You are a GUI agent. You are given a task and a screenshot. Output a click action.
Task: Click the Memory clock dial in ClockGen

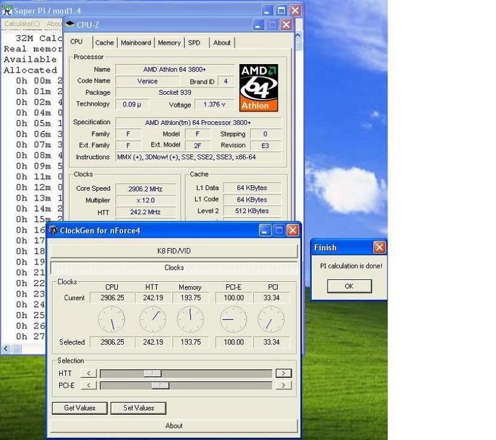[190, 319]
